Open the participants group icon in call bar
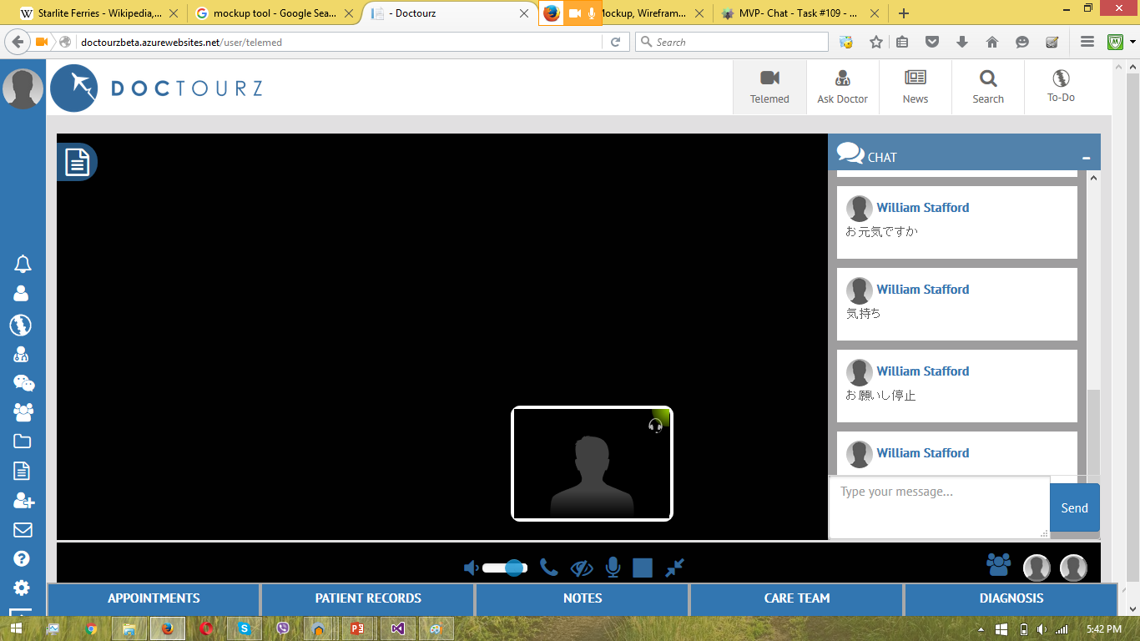The width and height of the screenshot is (1140, 641). pyautogui.click(x=998, y=565)
